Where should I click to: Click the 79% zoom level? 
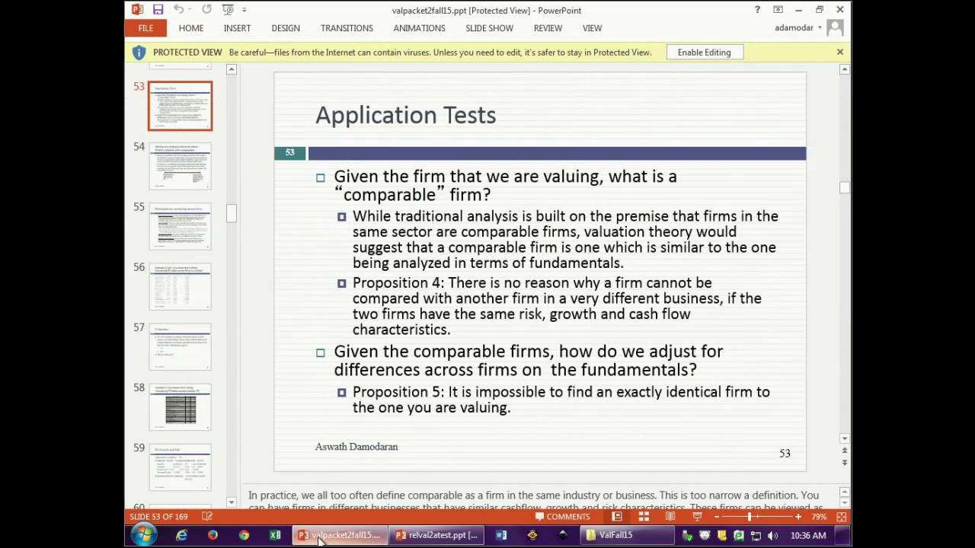(x=819, y=517)
